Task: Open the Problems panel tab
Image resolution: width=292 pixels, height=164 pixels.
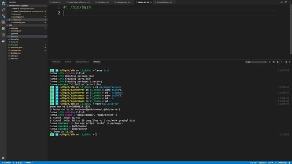Action: [x=56, y=62]
